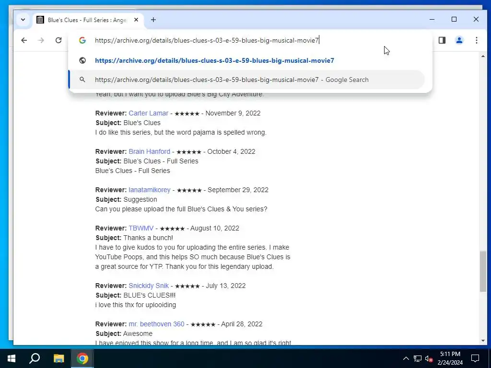491x368 pixels.
Task: Click the muted volume tray icon
Action: coord(429,358)
